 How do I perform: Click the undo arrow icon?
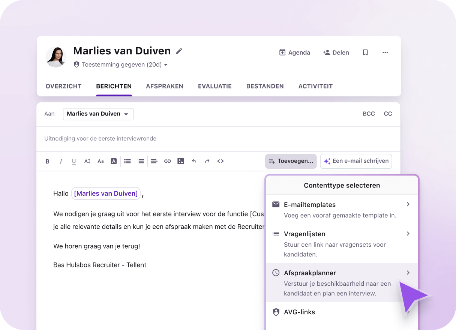point(194,161)
